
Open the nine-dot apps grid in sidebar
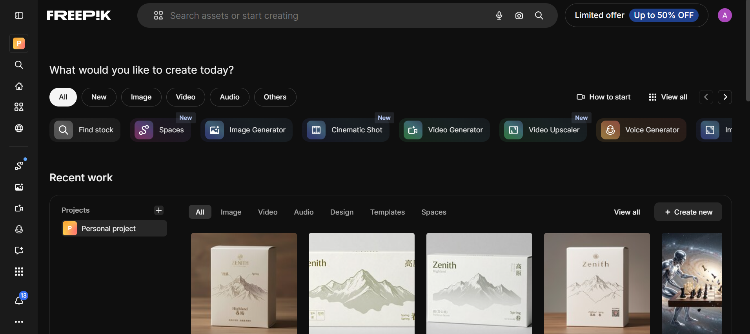[19, 272]
